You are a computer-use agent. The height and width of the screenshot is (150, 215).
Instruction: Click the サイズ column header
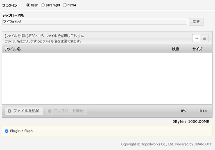tap(197, 49)
